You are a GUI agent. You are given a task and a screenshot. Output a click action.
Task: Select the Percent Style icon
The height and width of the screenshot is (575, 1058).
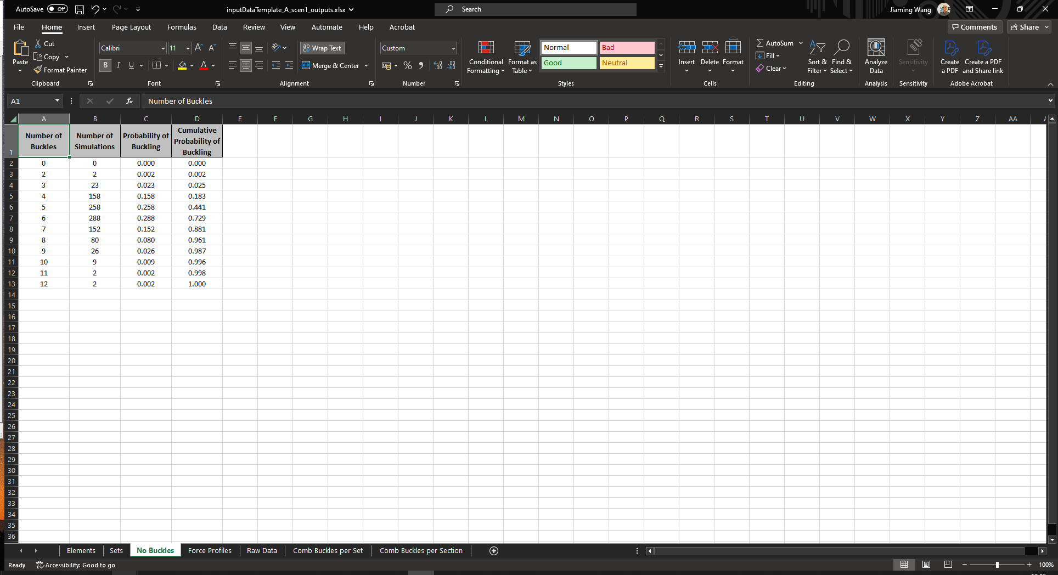click(x=407, y=65)
